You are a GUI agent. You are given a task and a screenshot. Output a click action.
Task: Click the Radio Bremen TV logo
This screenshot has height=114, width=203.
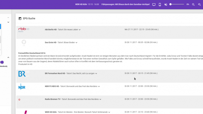(19, 100)
